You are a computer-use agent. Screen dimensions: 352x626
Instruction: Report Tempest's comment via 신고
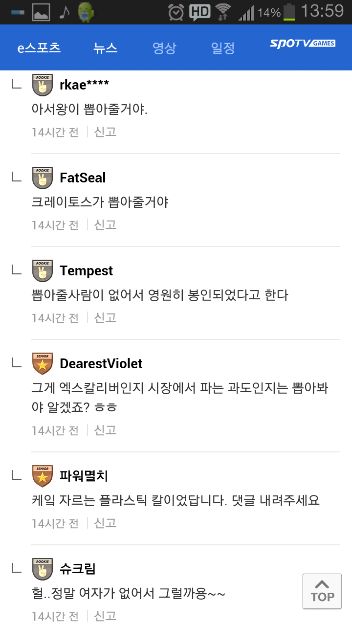coord(104,317)
